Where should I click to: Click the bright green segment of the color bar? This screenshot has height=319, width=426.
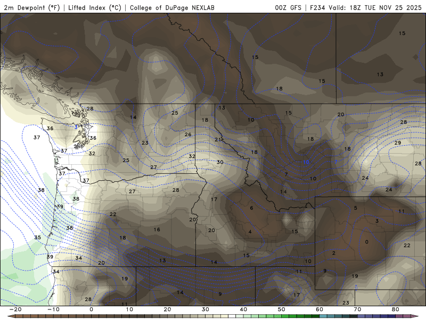285,316
